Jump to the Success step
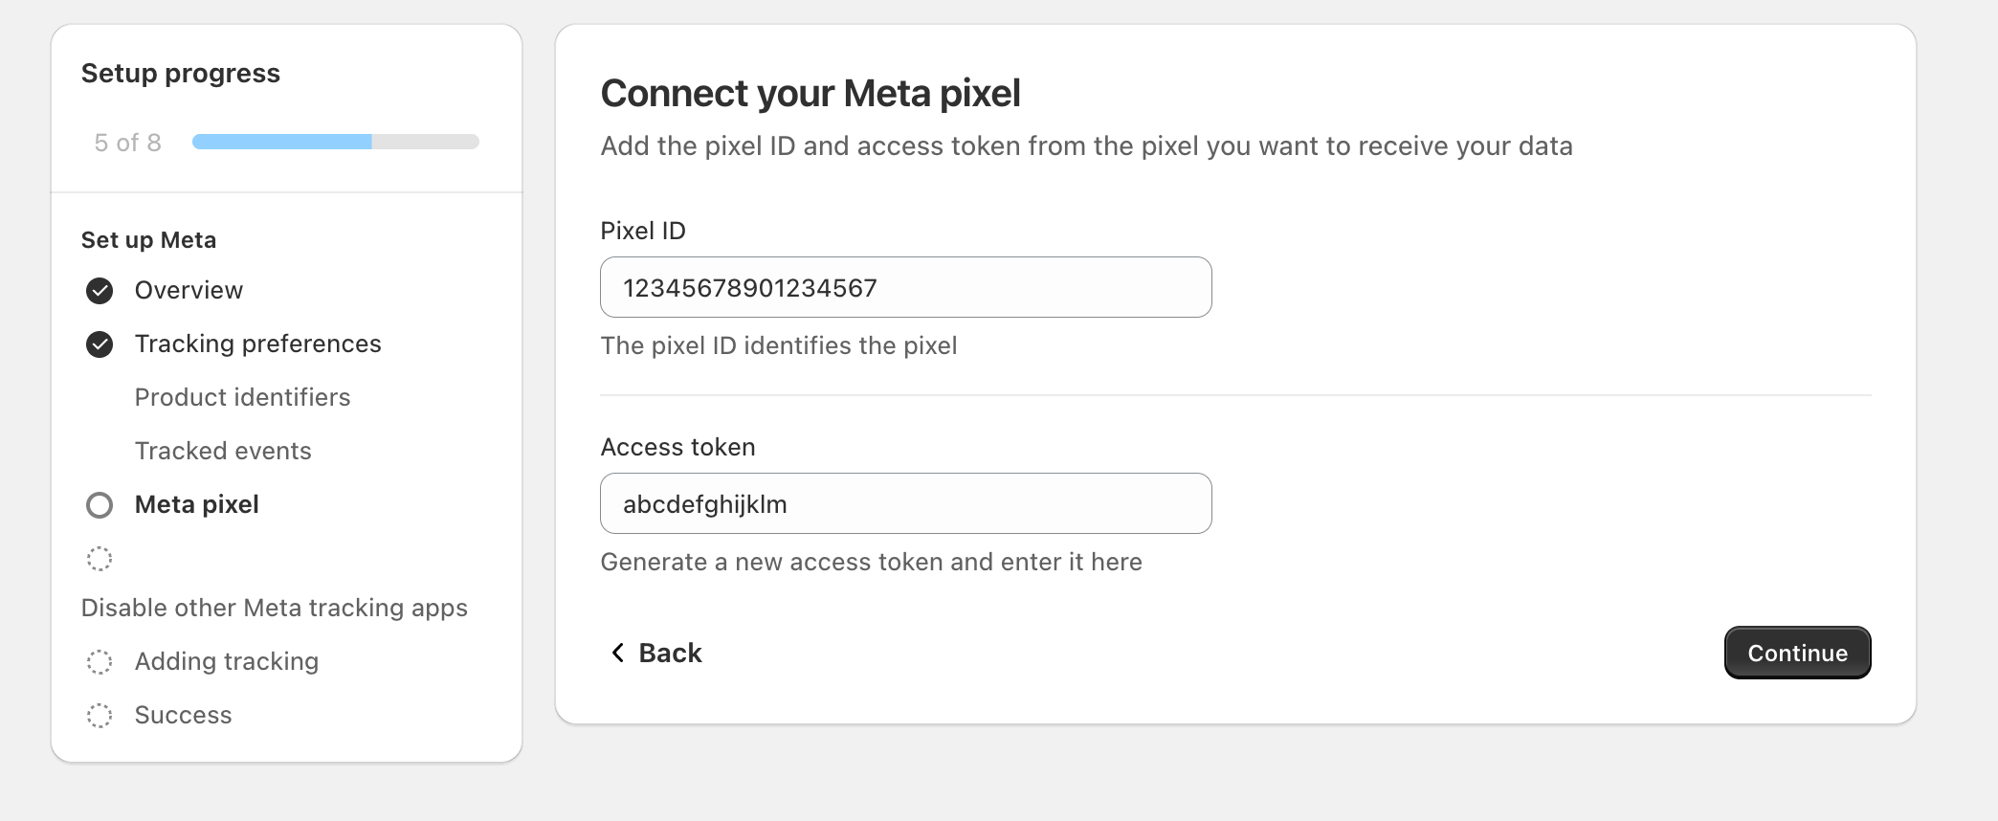The height and width of the screenshot is (821, 1998). click(183, 715)
